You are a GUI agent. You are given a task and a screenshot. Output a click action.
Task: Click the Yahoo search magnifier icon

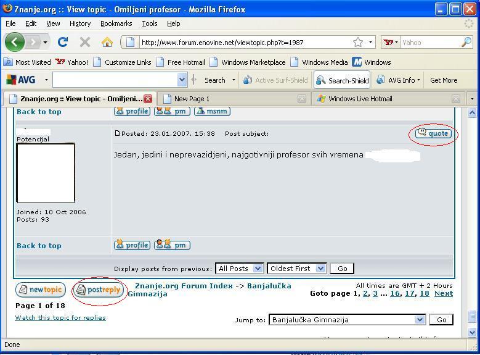click(x=466, y=42)
